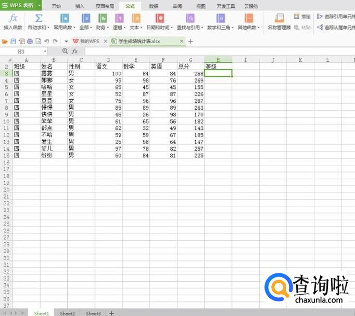Expand the Text (文本) functions dropdown arrow
Image resolution: width=355 pixels, height=316 pixels.
click(141, 28)
